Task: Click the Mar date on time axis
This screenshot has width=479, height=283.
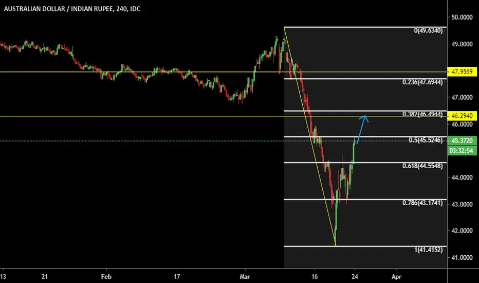Action: pos(245,277)
